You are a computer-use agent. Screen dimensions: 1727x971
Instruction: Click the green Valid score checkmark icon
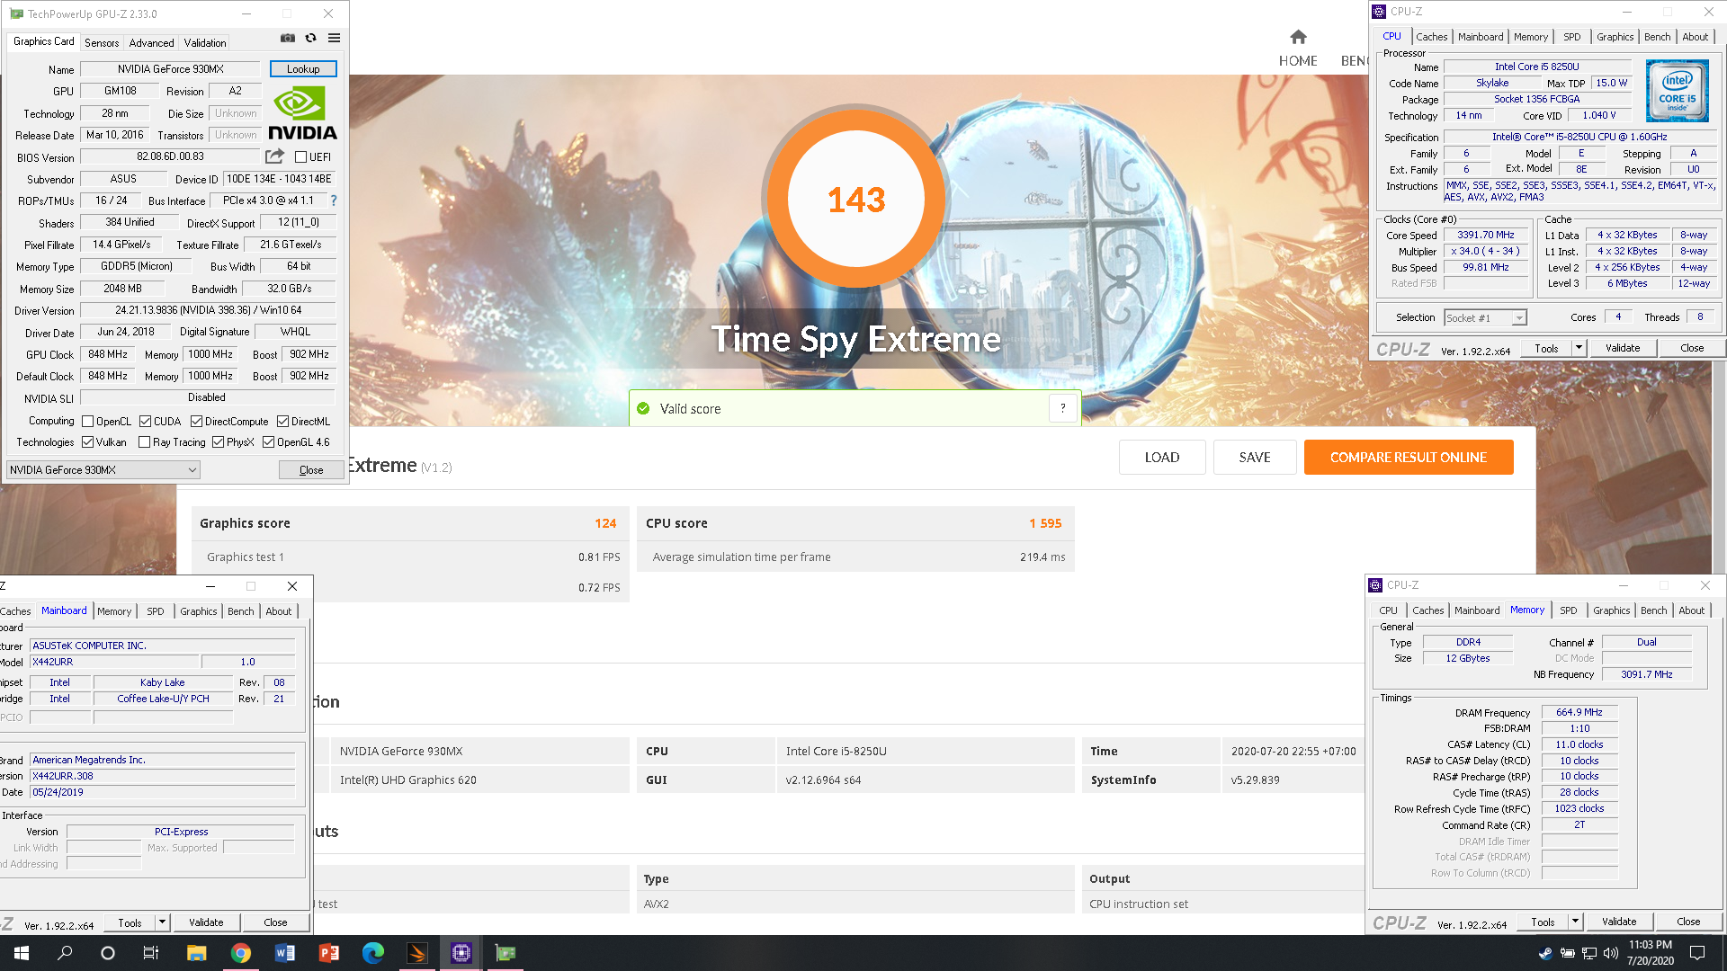coord(643,409)
